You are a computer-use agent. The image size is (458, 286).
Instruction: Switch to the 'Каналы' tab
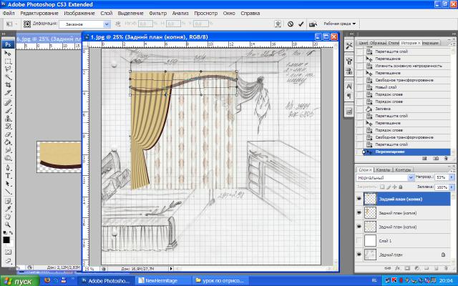tap(383, 169)
